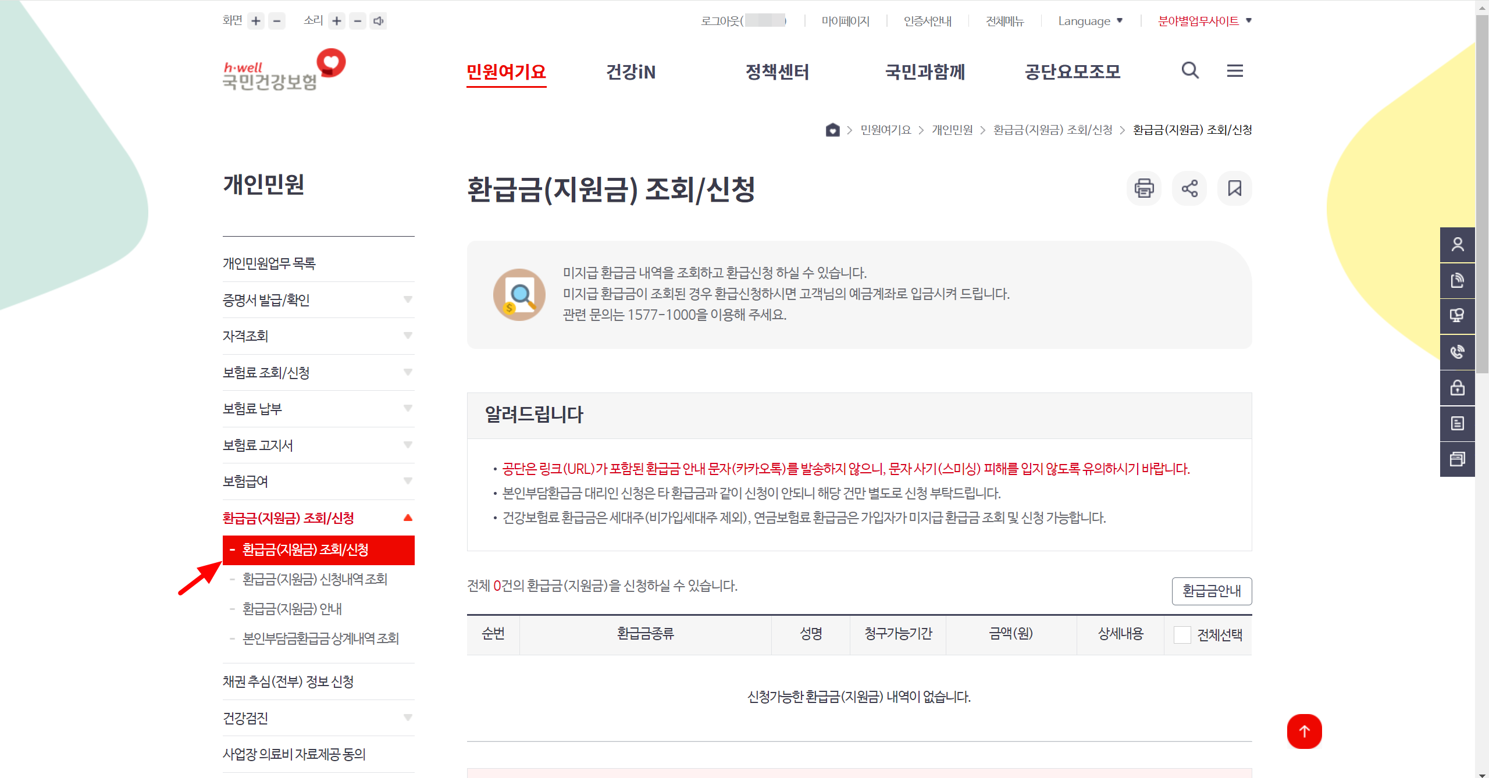1489x778 pixels.
Task: Click the lock icon in right sidebar
Action: 1457,388
